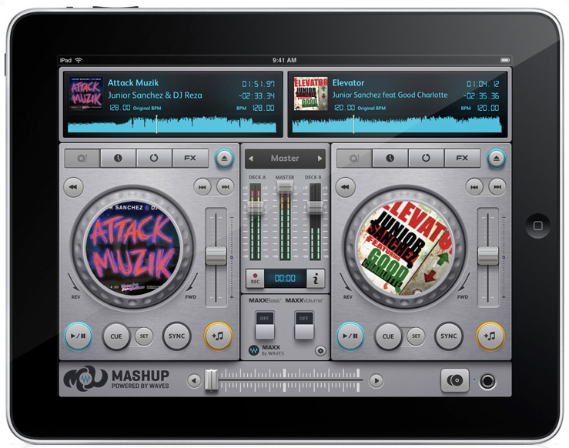Tap the right deck CUE button

(388, 336)
